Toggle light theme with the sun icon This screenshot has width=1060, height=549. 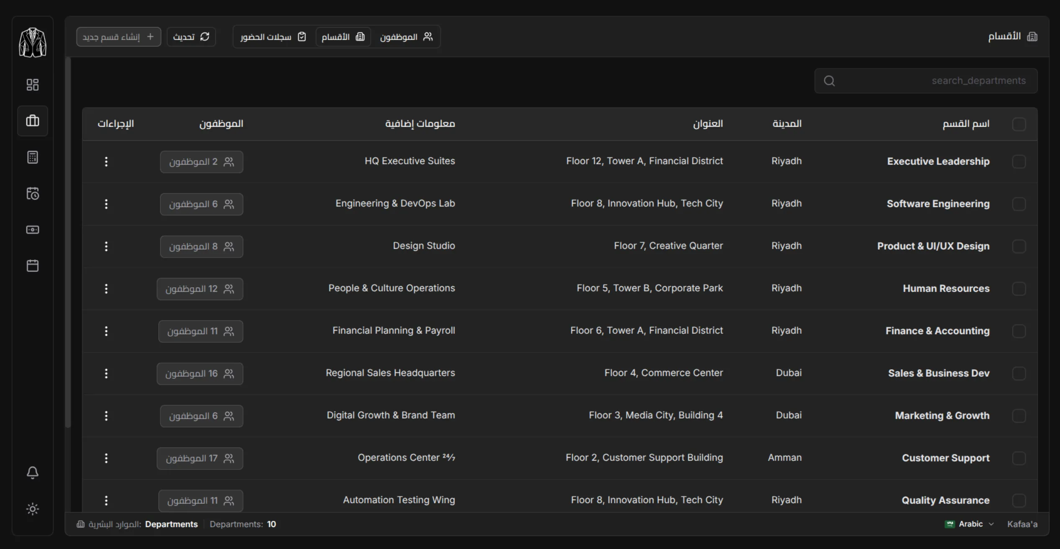[x=33, y=509]
